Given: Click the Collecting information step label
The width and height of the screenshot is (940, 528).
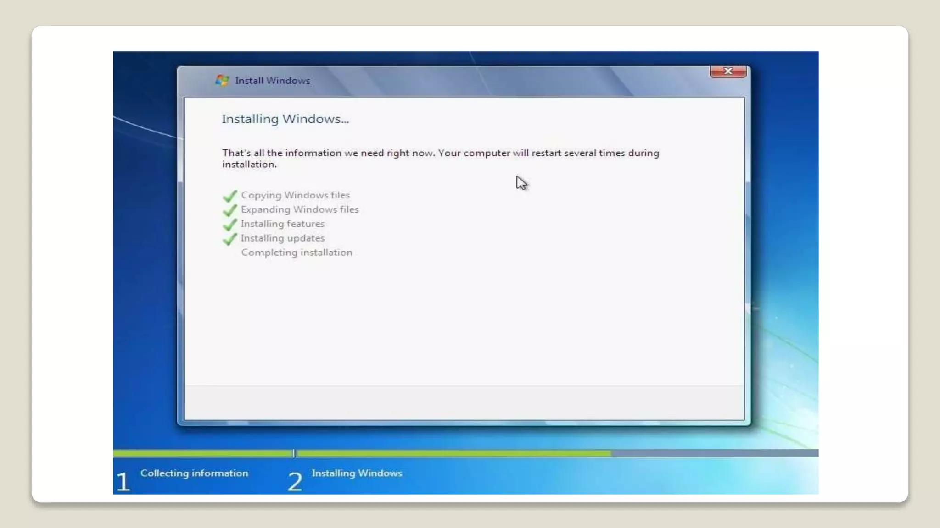Looking at the screenshot, I should tap(194, 473).
